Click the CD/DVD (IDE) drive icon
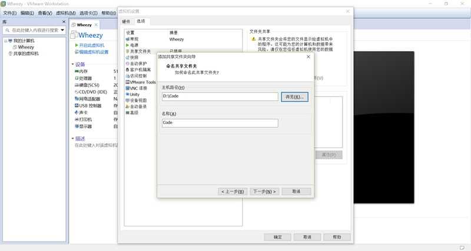471x251 pixels. click(77, 92)
